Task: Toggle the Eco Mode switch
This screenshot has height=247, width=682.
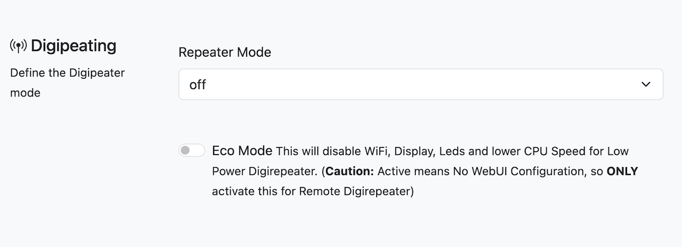Action: coord(192,151)
